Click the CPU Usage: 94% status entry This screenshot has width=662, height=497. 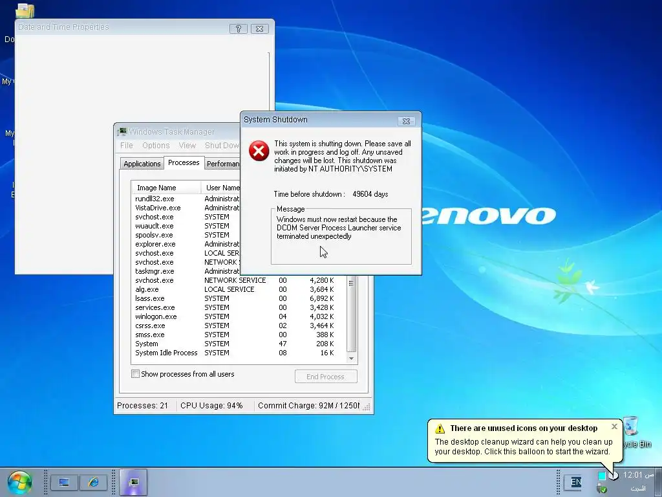tap(211, 406)
